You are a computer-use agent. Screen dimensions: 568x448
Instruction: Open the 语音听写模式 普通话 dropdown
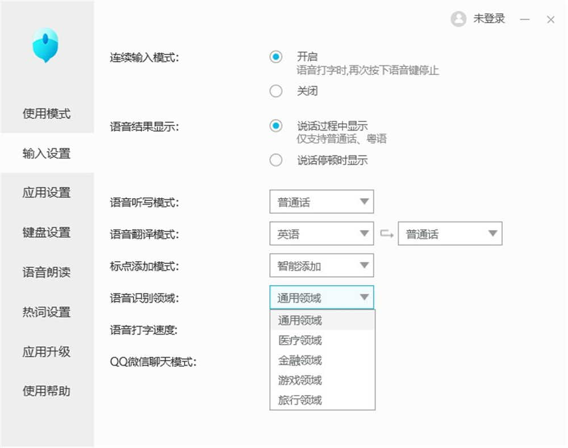[x=321, y=202]
